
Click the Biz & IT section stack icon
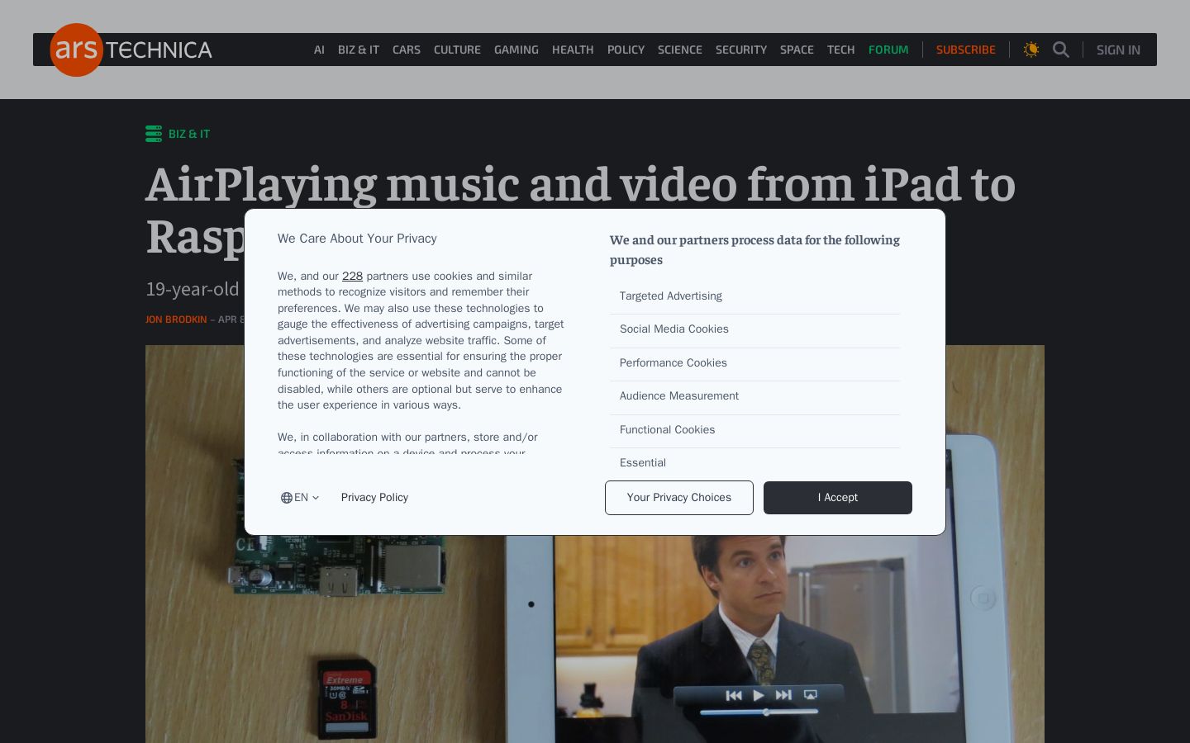pyautogui.click(x=154, y=134)
